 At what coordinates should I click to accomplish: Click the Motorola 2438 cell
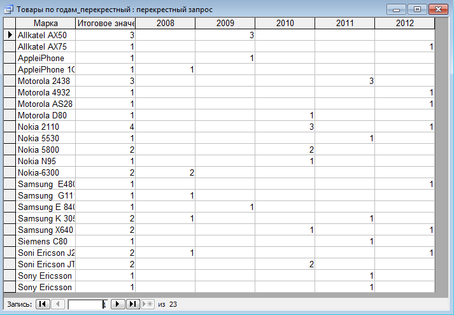[45, 81]
